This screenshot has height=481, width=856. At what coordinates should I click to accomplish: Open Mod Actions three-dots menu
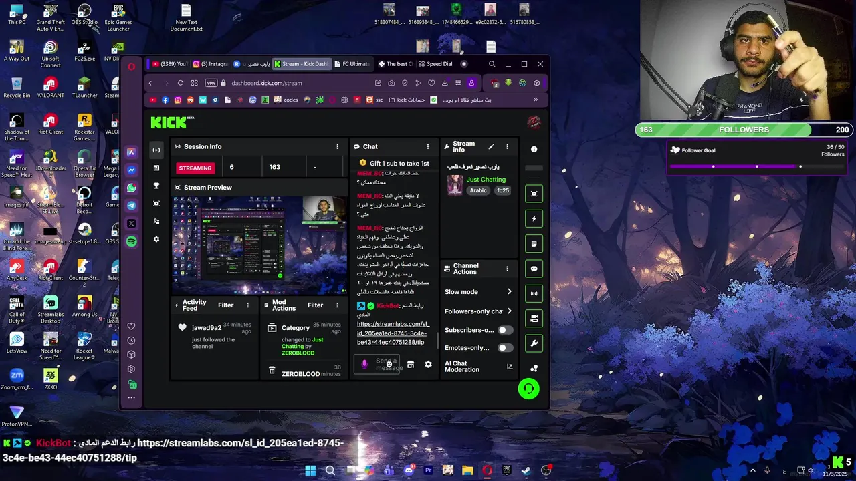337,305
